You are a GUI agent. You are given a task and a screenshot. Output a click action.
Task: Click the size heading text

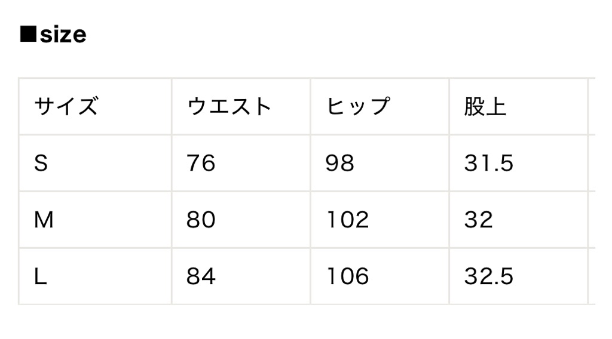click(x=63, y=35)
